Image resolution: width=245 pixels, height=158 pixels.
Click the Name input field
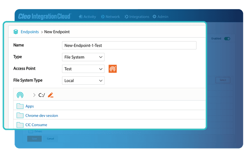pos(129,45)
